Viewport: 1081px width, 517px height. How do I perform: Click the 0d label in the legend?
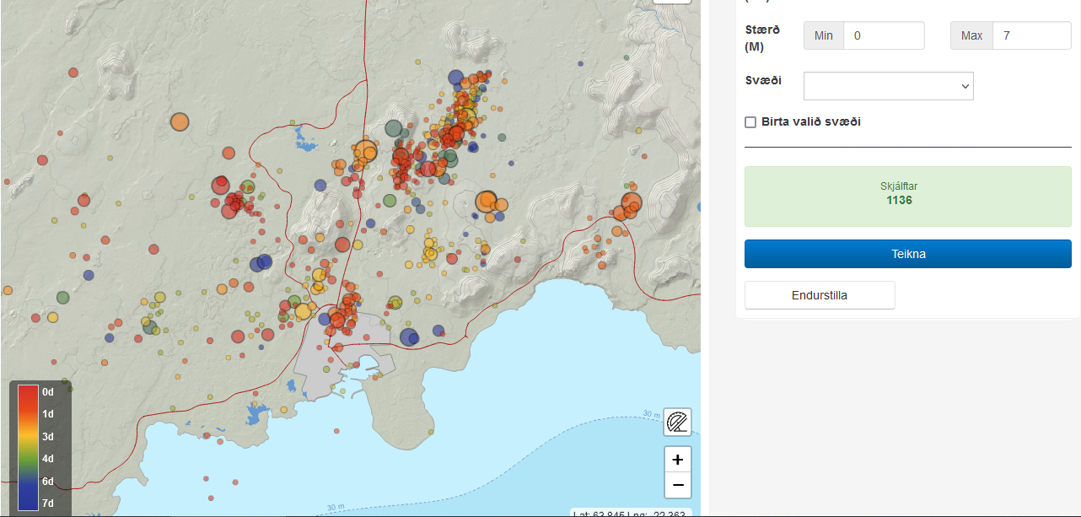click(48, 392)
